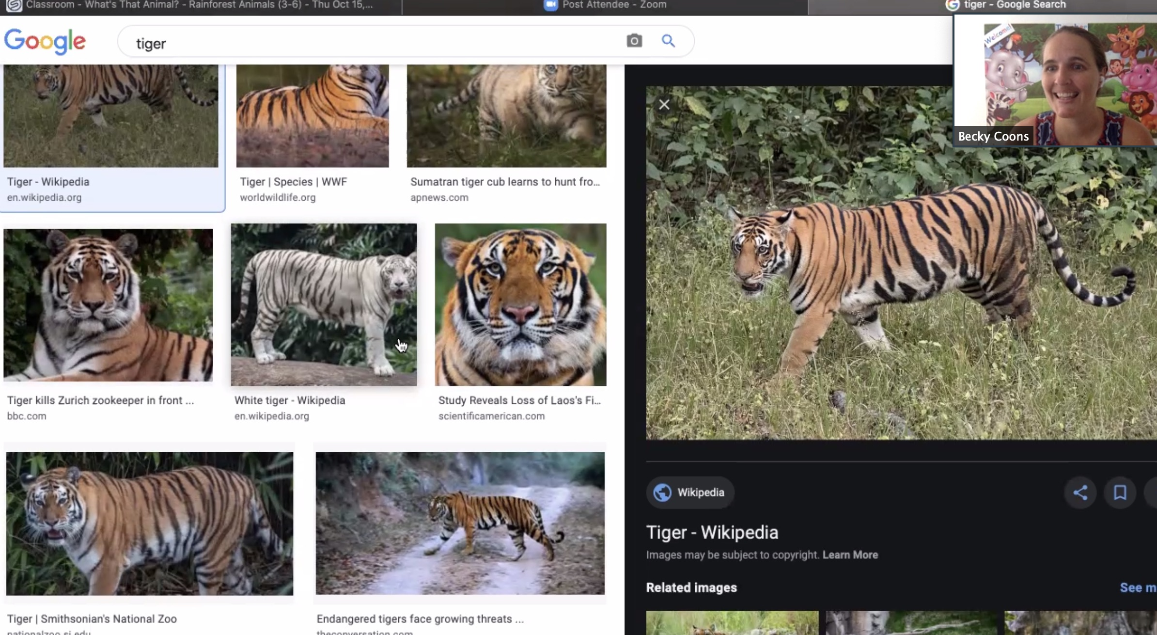Click the search by image camera icon
This screenshot has width=1157, height=635.
click(634, 41)
